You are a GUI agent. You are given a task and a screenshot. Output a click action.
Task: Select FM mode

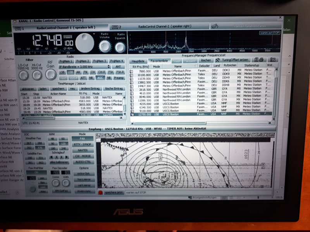(85, 72)
